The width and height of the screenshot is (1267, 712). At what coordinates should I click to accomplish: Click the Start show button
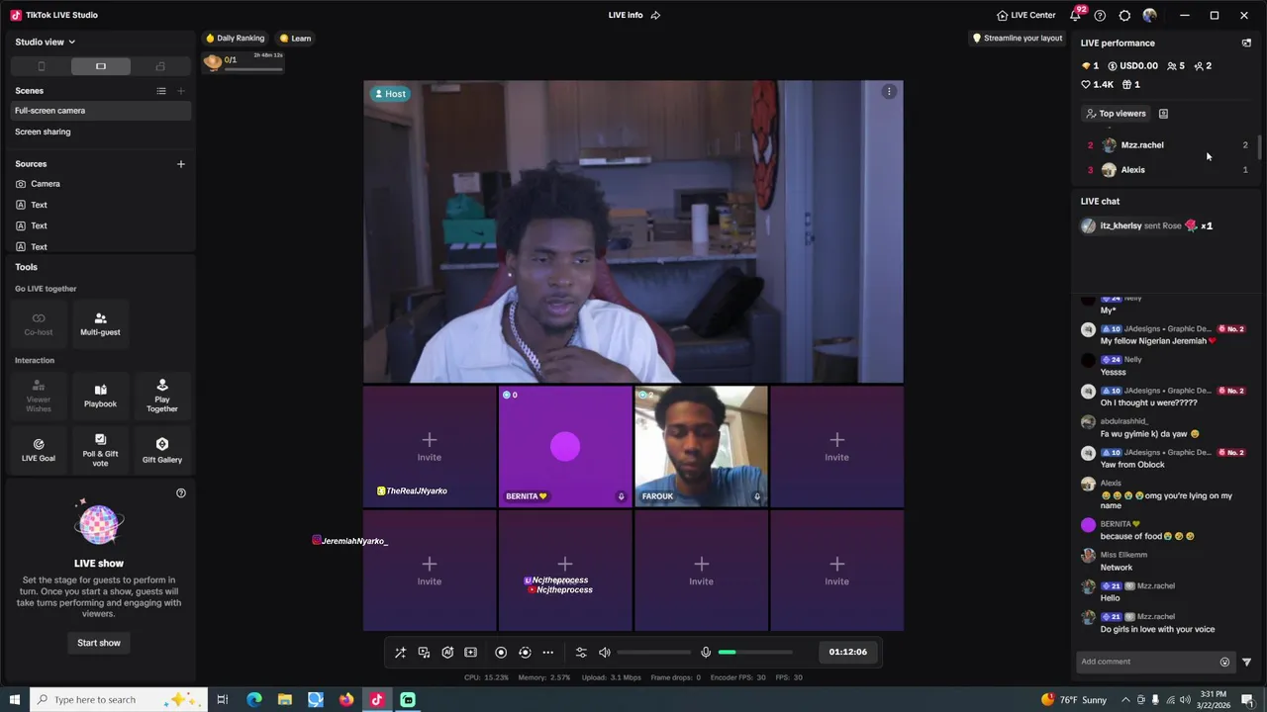coord(99,643)
